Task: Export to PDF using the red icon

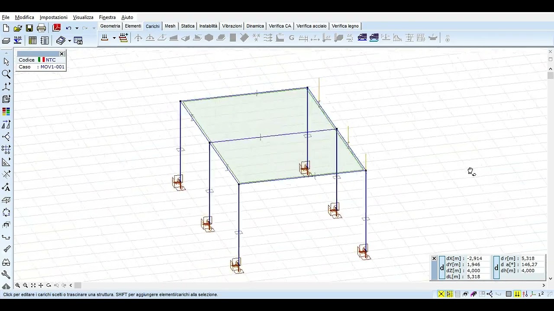Action: coord(56,28)
